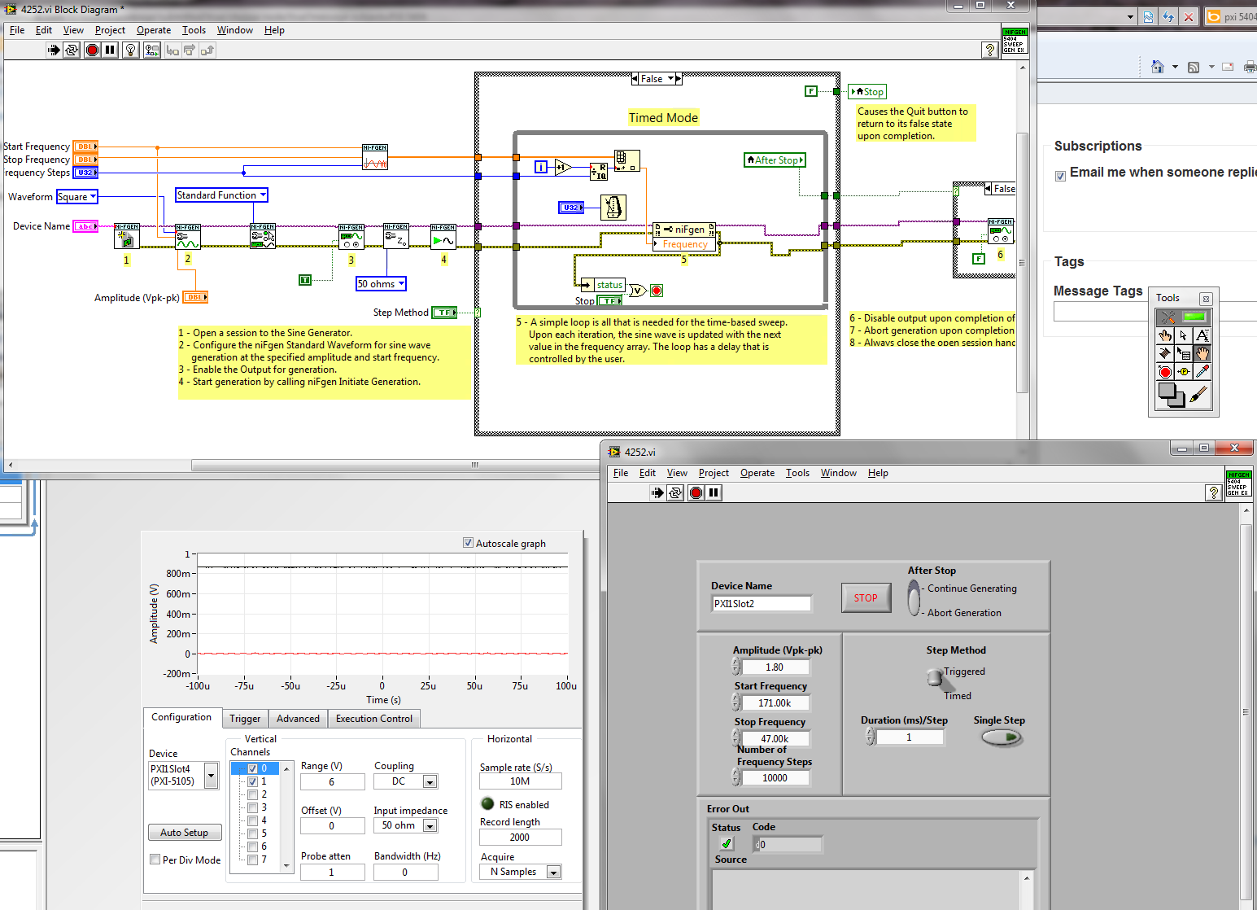Select Probe Data tool in Tools palette
This screenshot has height=910, width=1257.
tap(1184, 372)
